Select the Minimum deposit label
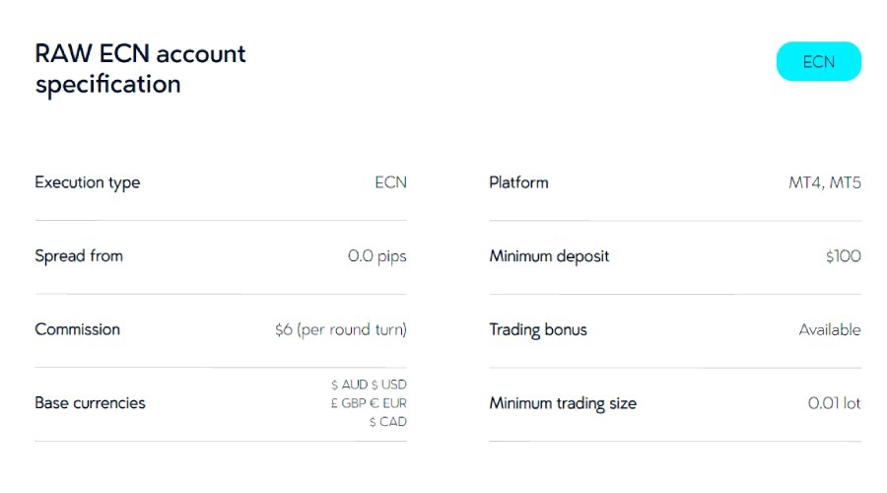887x493 pixels. (549, 256)
